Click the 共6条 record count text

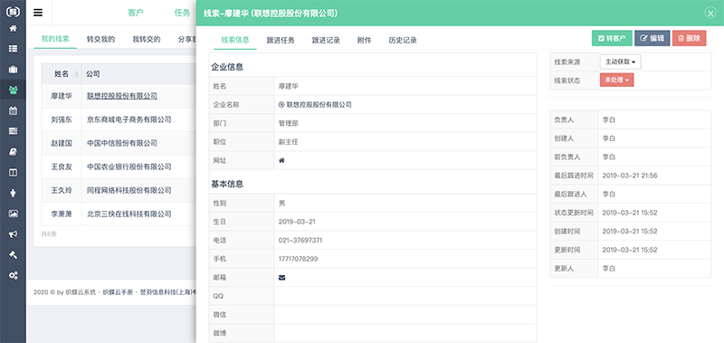pos(50,234)
